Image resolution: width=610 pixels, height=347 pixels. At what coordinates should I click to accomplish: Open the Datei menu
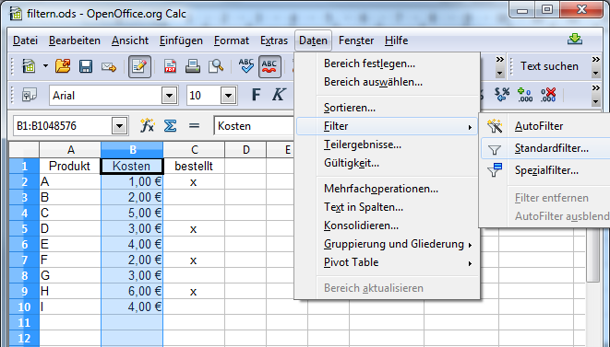pos(25,40)
